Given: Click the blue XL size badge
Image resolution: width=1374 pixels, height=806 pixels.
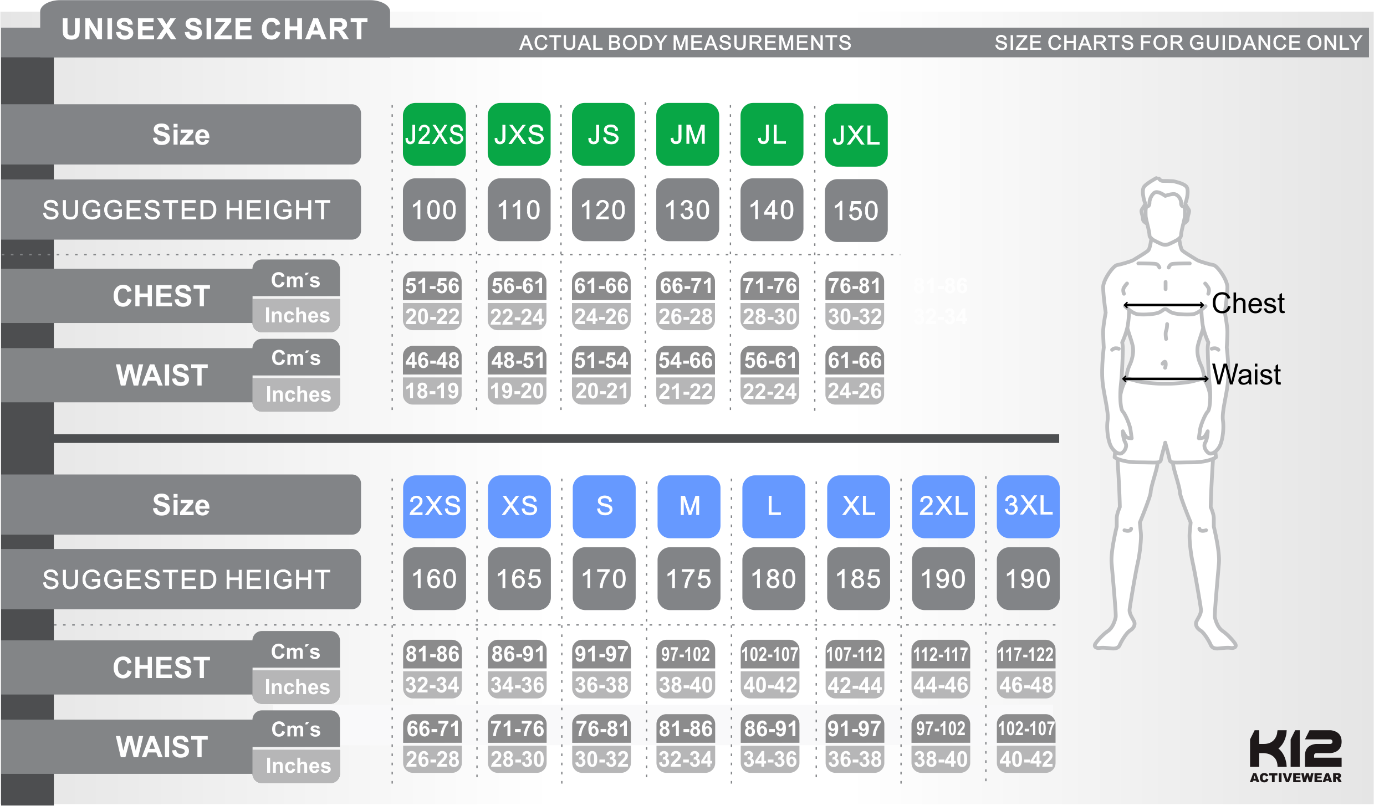Looking at the screenshot, I should pyautogui.click(x=858, y=506).
